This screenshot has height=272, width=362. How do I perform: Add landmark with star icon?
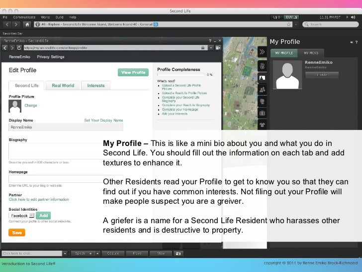point(288,24)
